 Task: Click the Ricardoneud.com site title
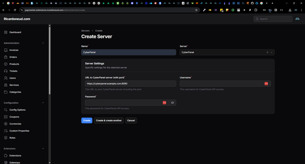click(17, 19)
